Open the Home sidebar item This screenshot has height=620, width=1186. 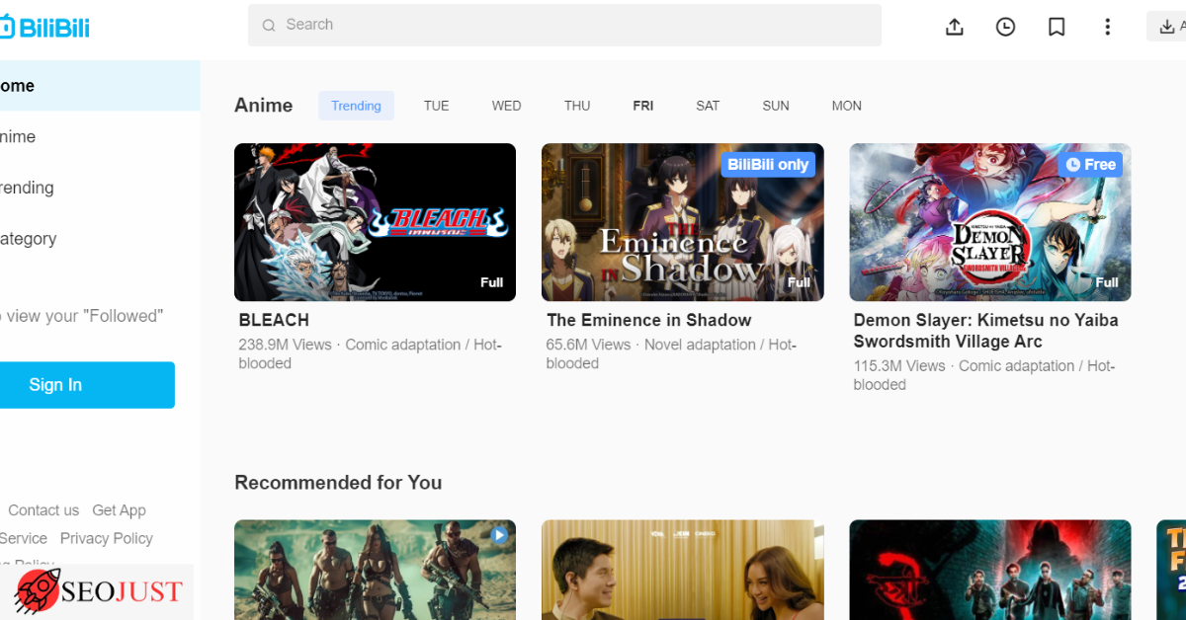coord(100,86)
